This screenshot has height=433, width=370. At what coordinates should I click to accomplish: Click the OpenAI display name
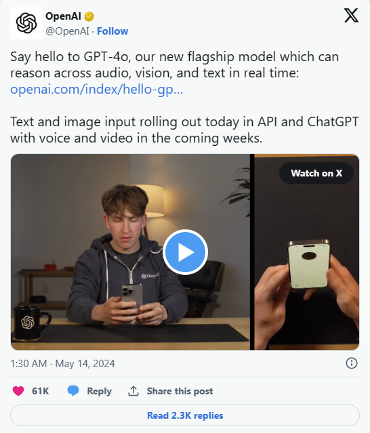63,16
